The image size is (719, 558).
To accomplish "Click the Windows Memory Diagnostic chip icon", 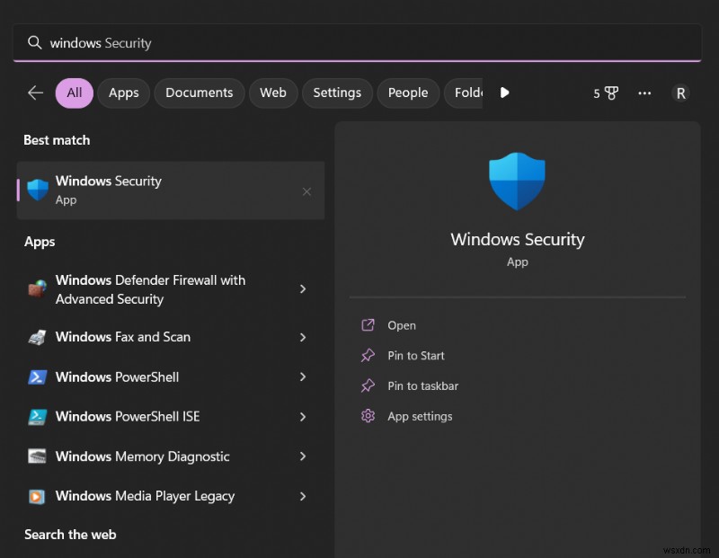I will point(37,456).
